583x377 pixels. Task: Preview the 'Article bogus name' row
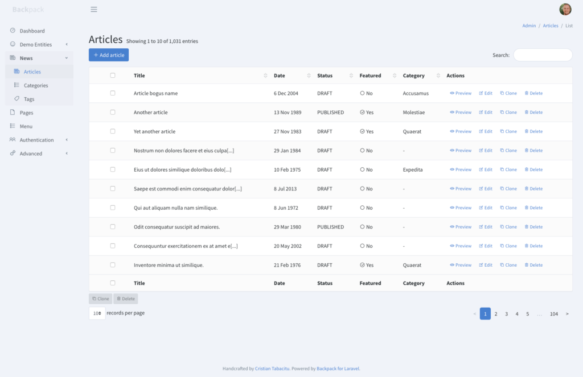(x=461, y=93)
